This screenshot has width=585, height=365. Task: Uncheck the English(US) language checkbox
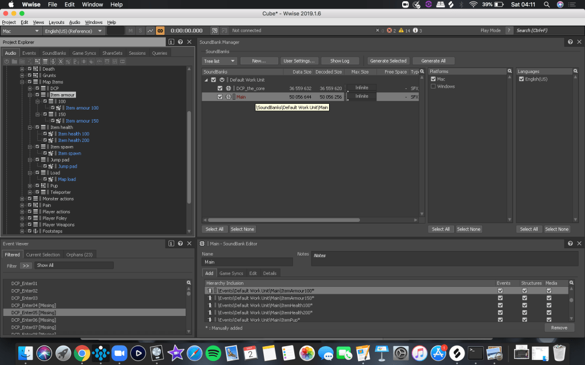[520, 79]
